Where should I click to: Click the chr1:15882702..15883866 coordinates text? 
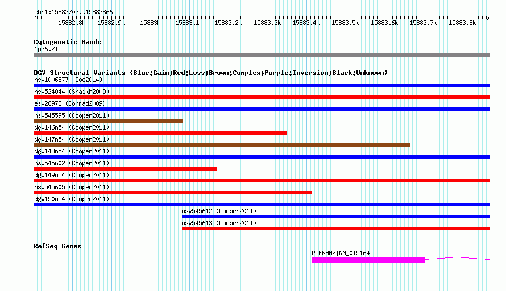[x=73, y=13]
